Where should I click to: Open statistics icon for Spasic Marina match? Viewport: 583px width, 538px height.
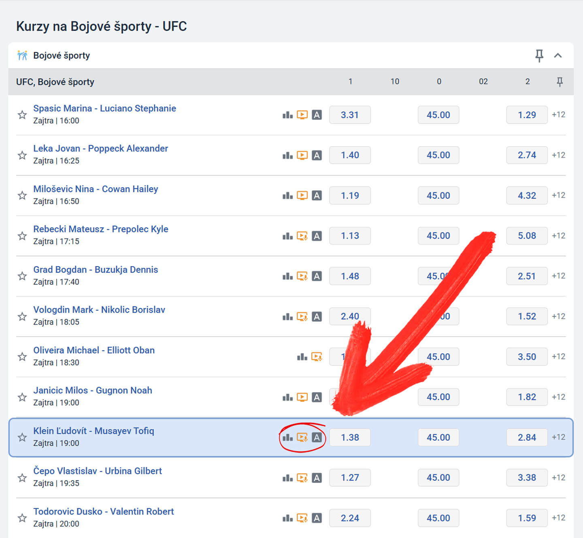pyautogui.click(x=287, y=115)
